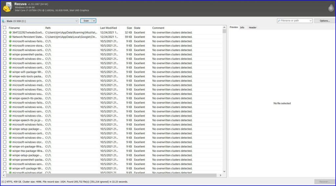Click the Mozilla AppData path cell
Image resolution: width=336 pixels, height=186 pixels.
tap(71, 32)
